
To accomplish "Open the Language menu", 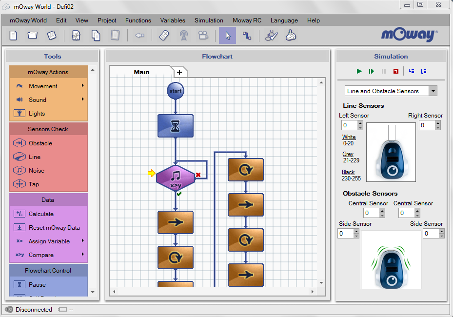I will click(284, 20).
